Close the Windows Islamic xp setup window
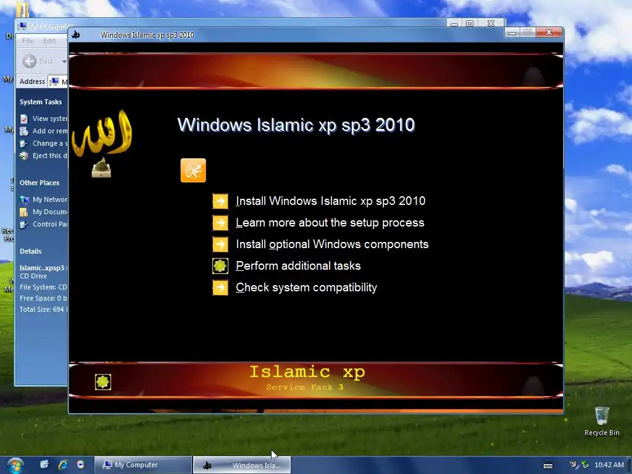 549,32
